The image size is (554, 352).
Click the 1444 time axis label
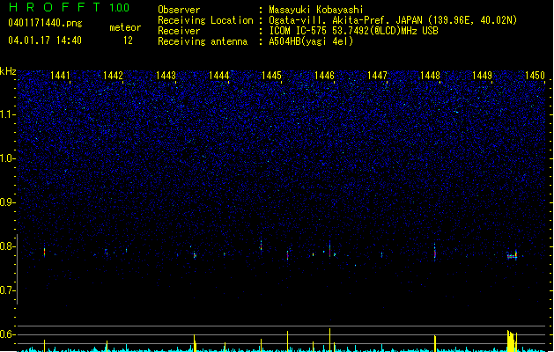218,76
